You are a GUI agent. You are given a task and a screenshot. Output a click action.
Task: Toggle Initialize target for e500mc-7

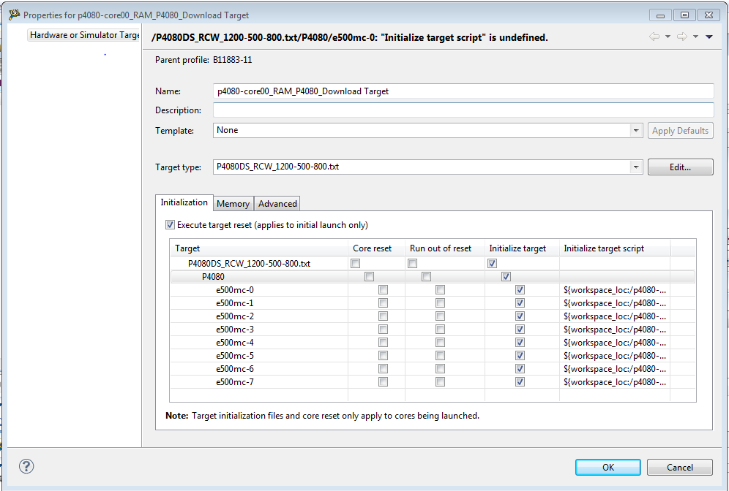[x=520, y=382]
